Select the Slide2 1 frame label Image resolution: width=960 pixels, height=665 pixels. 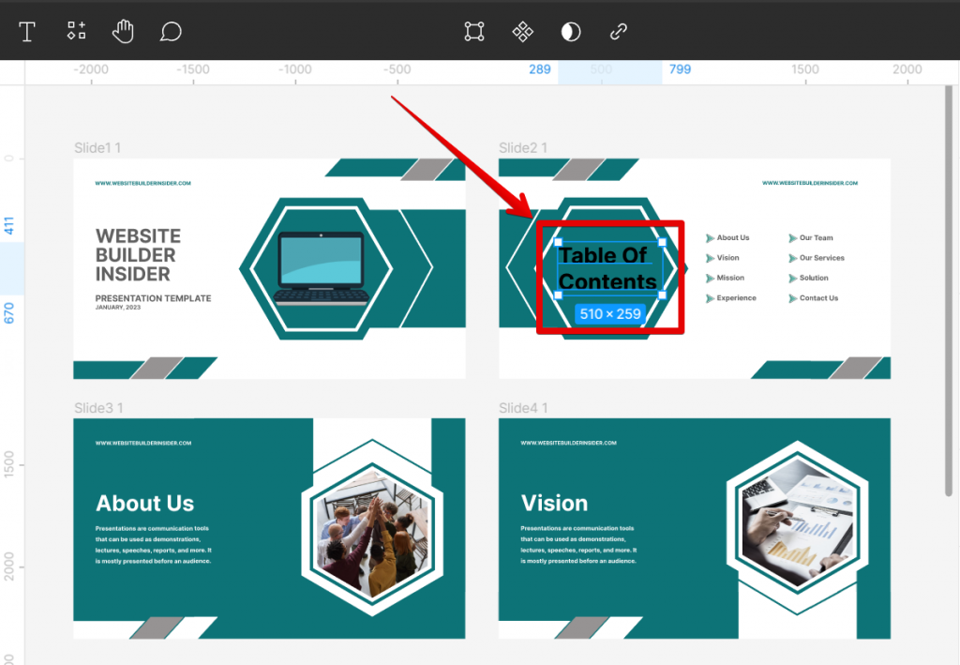(522, 147)
